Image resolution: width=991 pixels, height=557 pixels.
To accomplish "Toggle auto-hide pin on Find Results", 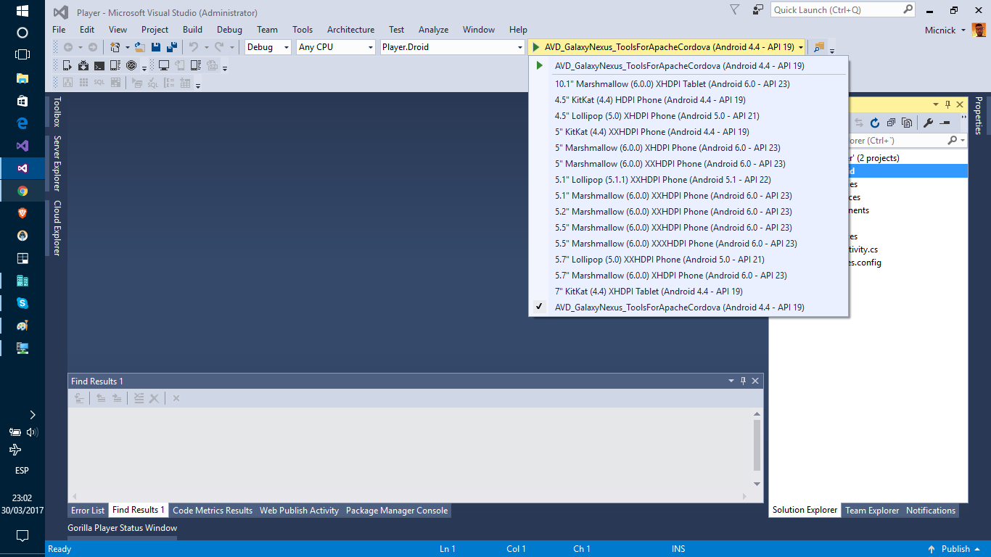I will 743,381.
